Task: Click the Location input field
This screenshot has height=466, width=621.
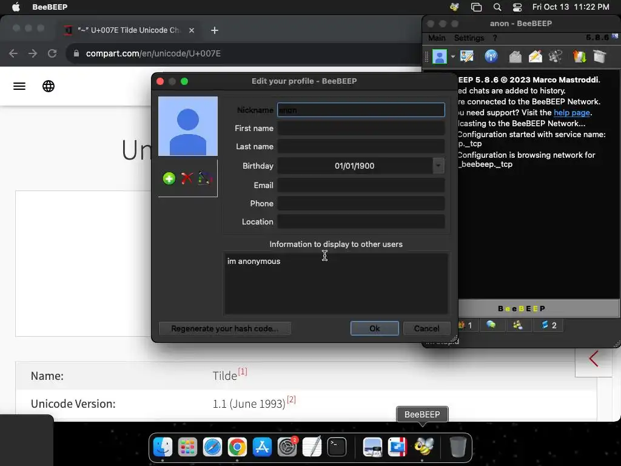Action: click(361, 222)
